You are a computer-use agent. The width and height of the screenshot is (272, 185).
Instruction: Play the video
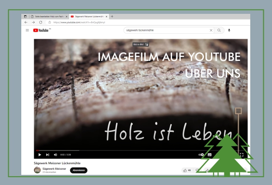(x=40, y=155)
